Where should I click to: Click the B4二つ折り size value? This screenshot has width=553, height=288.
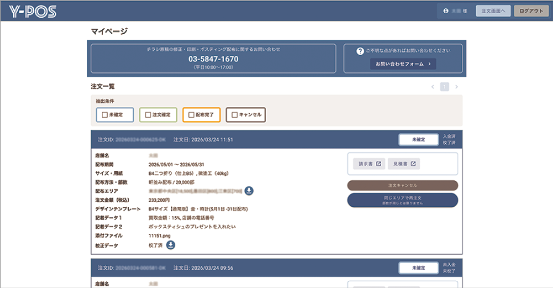point(189,173)
